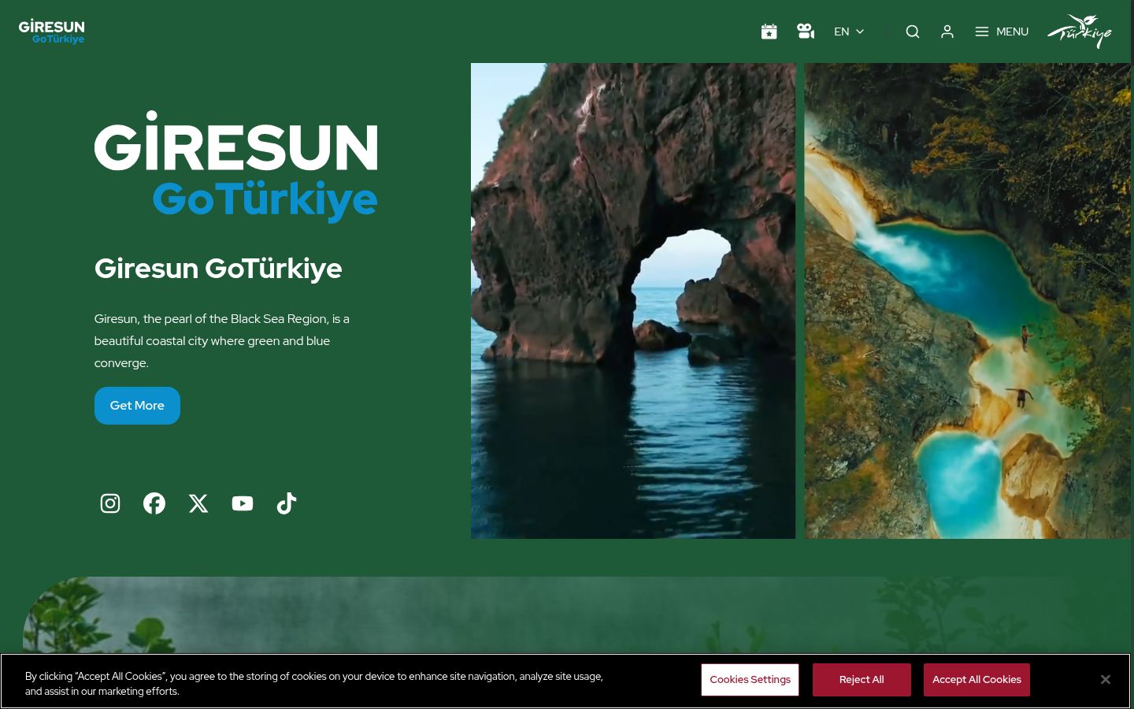
Task: Click Accept All Cookies button
Action: (x=976, y=680)
